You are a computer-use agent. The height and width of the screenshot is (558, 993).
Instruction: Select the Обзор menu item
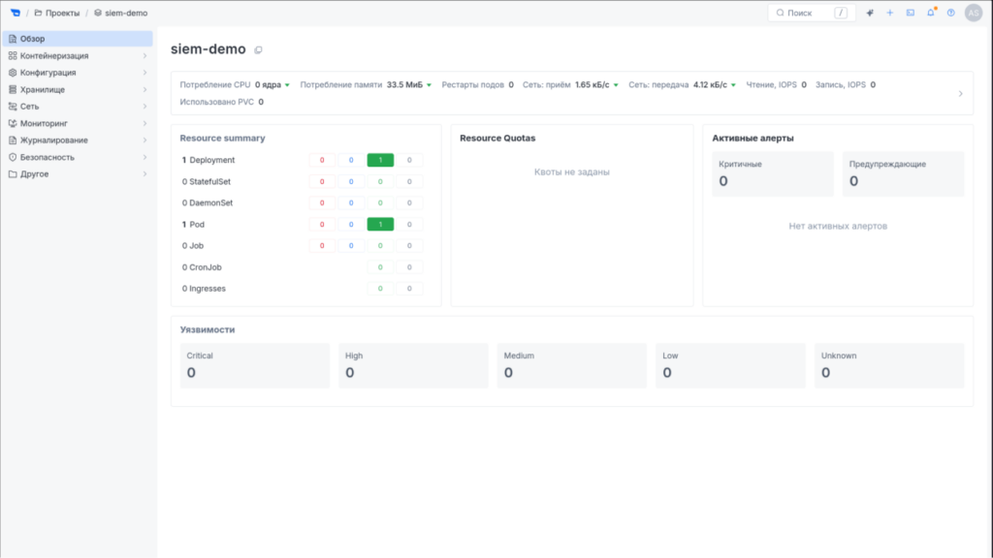(x=78, y=39)
